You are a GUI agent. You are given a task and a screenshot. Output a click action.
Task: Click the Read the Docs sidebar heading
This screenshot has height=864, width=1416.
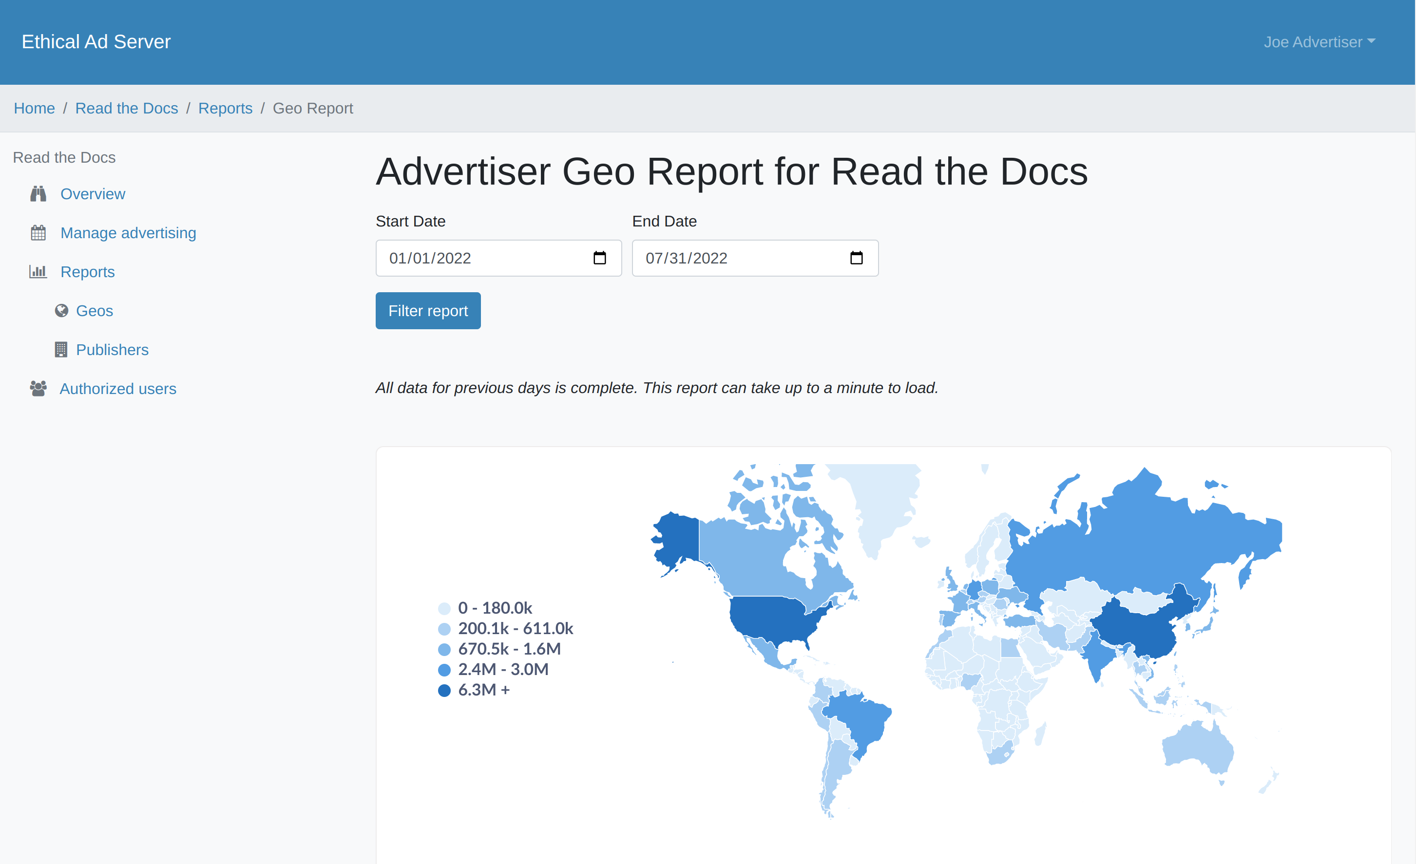(64, 157)
